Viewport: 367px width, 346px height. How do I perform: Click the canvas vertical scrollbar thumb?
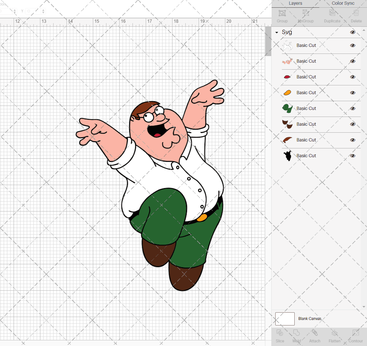click(268, 41)
